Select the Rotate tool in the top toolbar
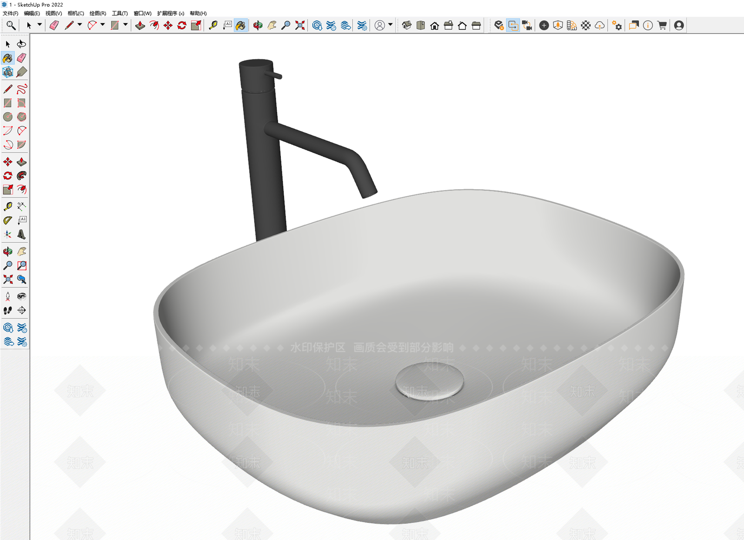The width and height of the screenshot is (744, 540). (x=182, y=25)
